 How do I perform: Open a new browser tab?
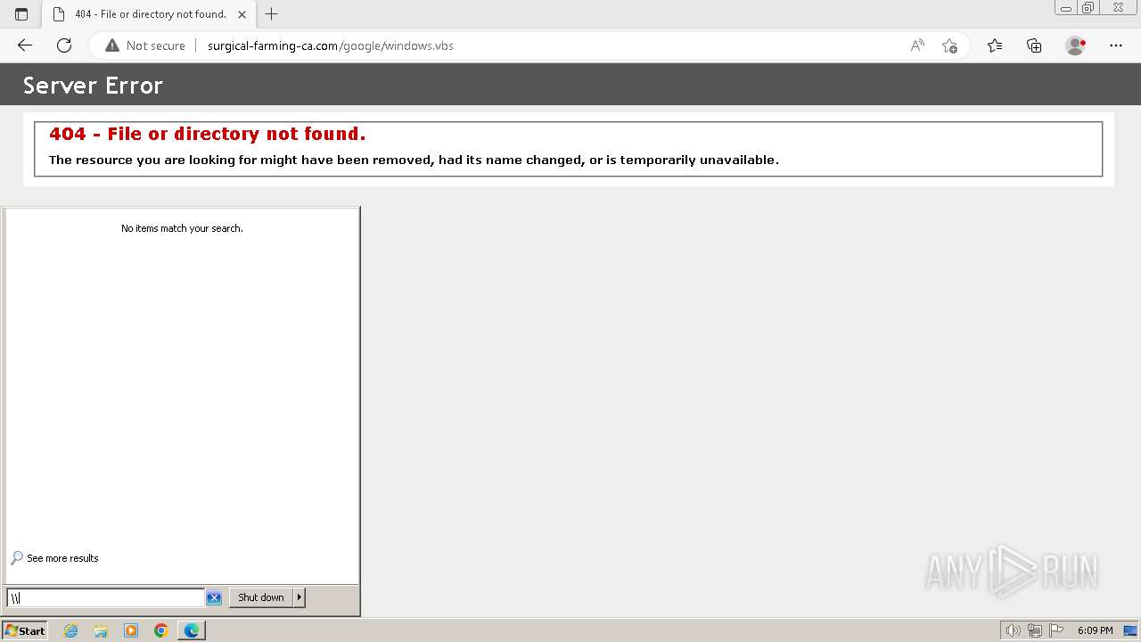click(272, 14)
